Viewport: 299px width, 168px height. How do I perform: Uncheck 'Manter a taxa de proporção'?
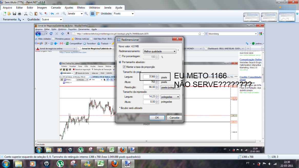[124, 67]
